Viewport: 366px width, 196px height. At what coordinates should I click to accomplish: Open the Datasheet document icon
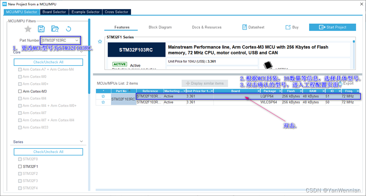tap(244, 27)
